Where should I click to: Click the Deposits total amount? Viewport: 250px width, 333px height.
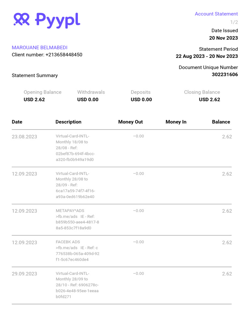(141, 100)
